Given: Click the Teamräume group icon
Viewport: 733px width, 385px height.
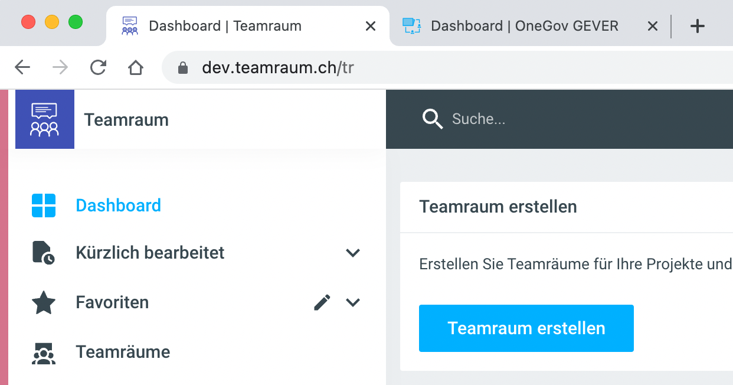Looking at the screenshot, I should (43, 353).
